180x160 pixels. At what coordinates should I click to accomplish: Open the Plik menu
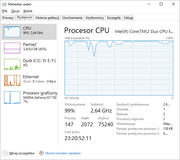click(5, 11)
